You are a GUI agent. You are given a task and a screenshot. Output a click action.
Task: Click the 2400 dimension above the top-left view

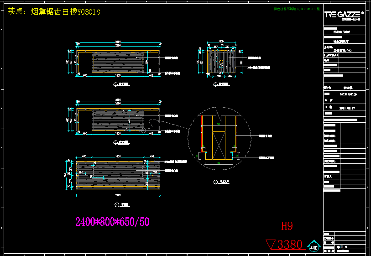tap(118, 43)
